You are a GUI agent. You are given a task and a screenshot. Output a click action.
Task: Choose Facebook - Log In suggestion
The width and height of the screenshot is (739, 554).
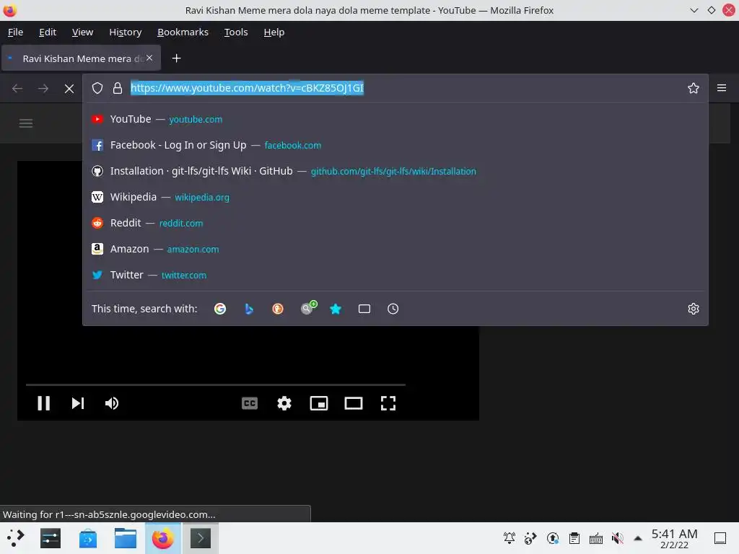(x=395, y=145)
